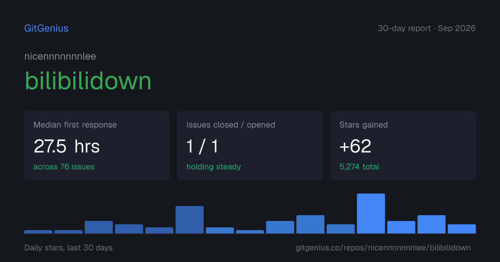Select the 5,274 total text
The height and width of the screenshot is (262, 500).
click(x=359, y=167)
